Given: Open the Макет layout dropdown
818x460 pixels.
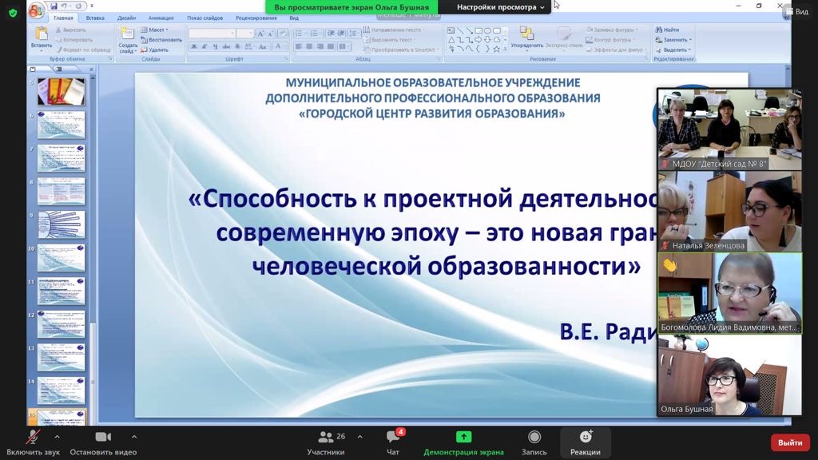Looking at the screenshot, I should point(155,30).
